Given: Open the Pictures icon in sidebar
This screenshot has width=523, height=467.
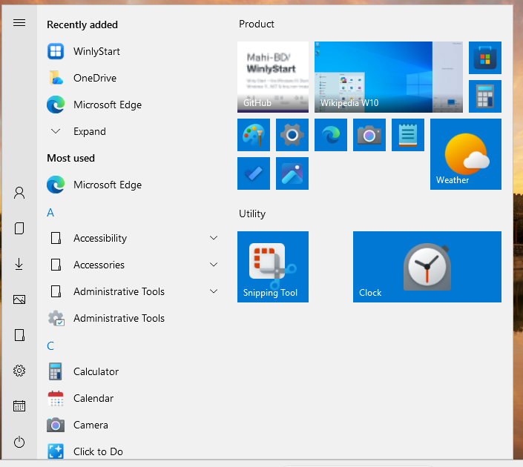Looking at the screenshot, I should (x=19, y=299).
